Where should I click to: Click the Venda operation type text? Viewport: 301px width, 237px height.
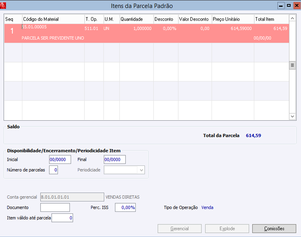tap(207, 208)
